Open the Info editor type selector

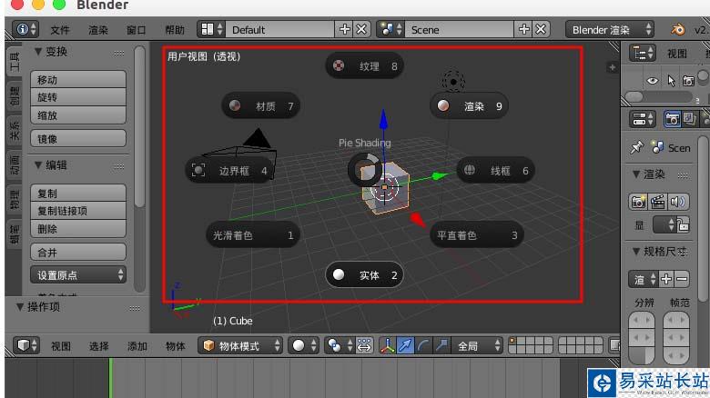click(25, 29)
